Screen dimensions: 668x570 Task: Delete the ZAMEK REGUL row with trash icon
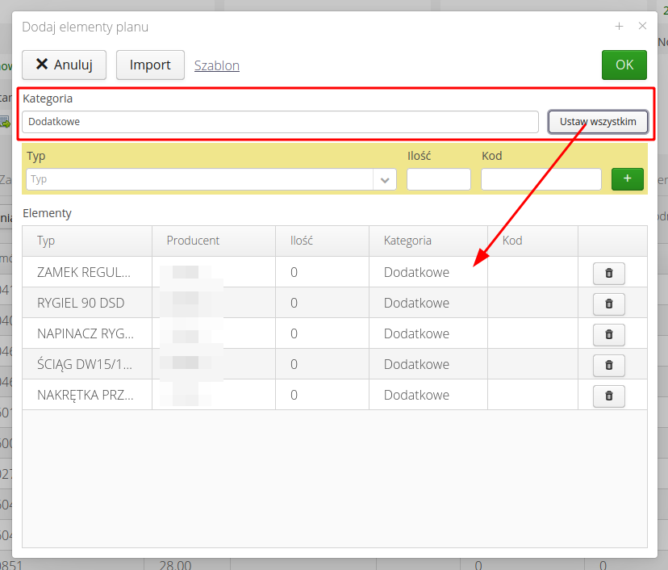[609, 273]
